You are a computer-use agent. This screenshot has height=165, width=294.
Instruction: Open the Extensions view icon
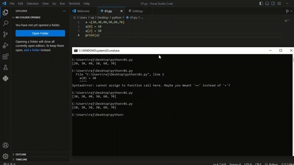click(x=6, y=56)
